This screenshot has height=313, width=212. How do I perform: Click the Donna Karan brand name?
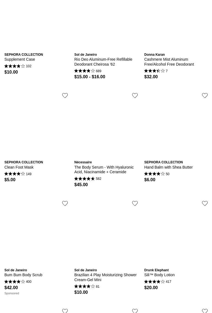(x=154, y=55)
